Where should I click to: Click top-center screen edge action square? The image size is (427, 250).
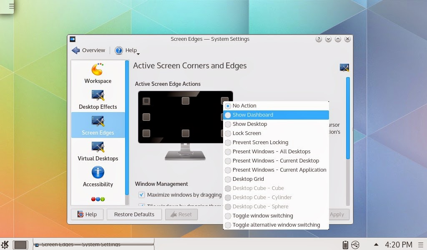(186, 101)
